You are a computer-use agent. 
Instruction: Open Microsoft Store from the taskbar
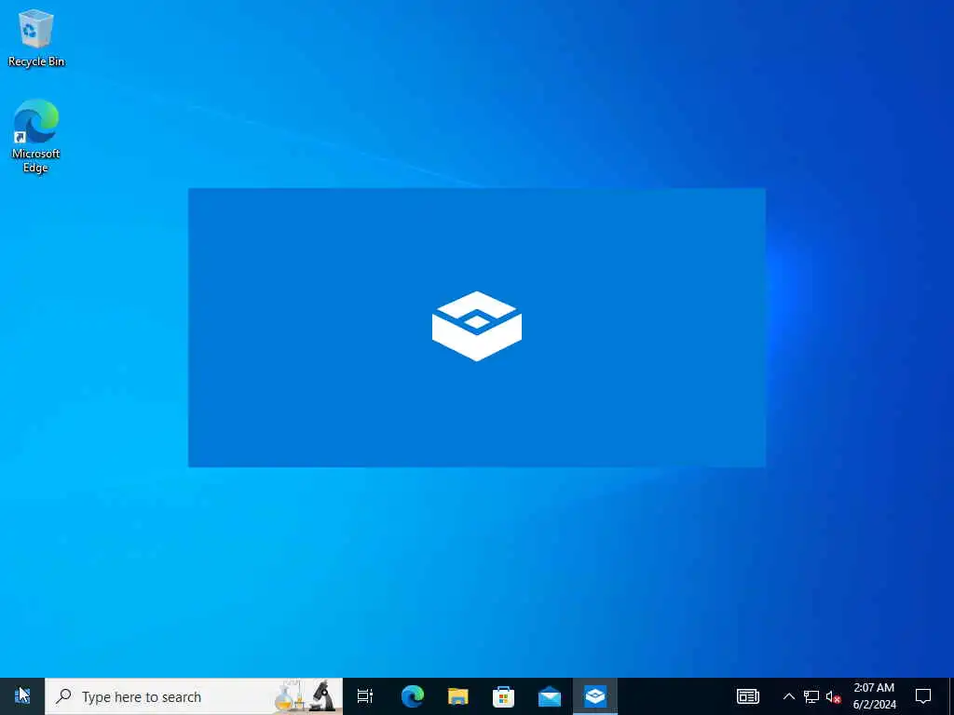click(x=503, y=696)
